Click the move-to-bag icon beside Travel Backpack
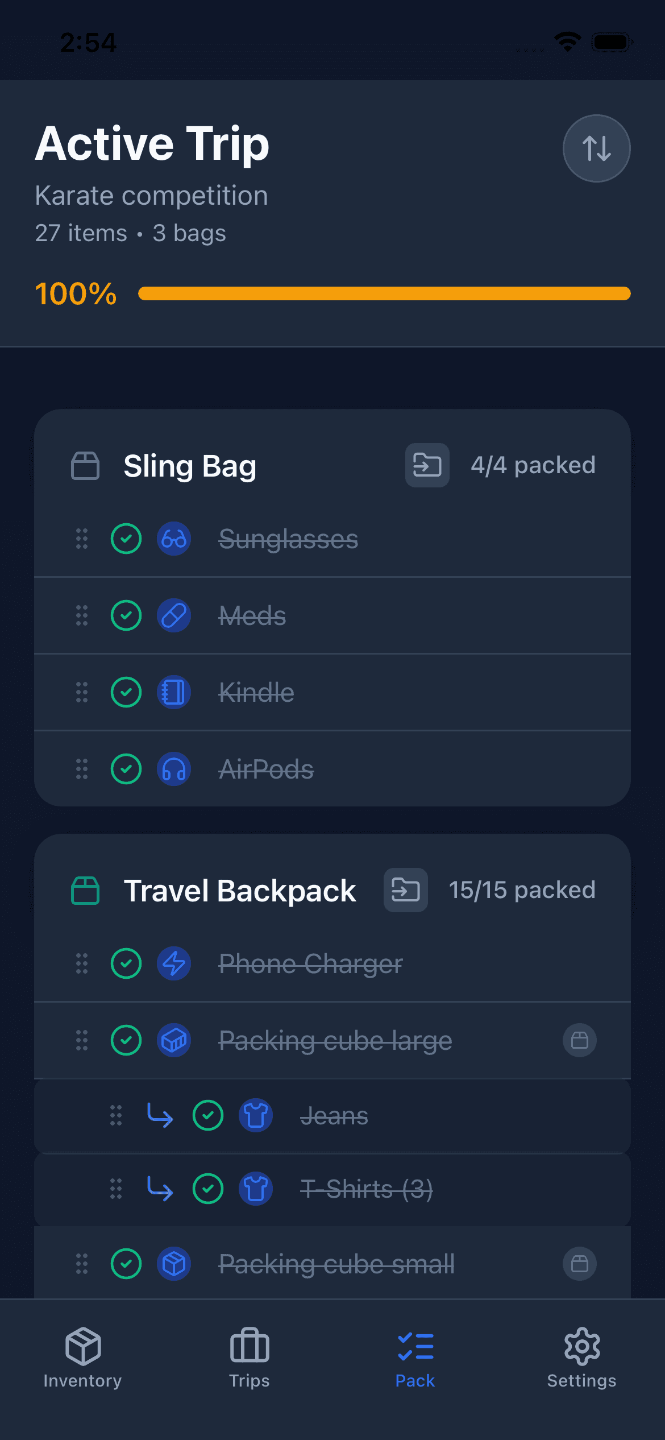The width and height of the screenshot is (665, 1440). [405, 890]
